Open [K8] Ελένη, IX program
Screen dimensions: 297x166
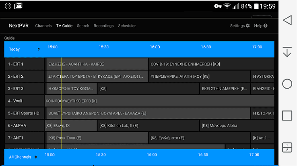coord(71,126)
